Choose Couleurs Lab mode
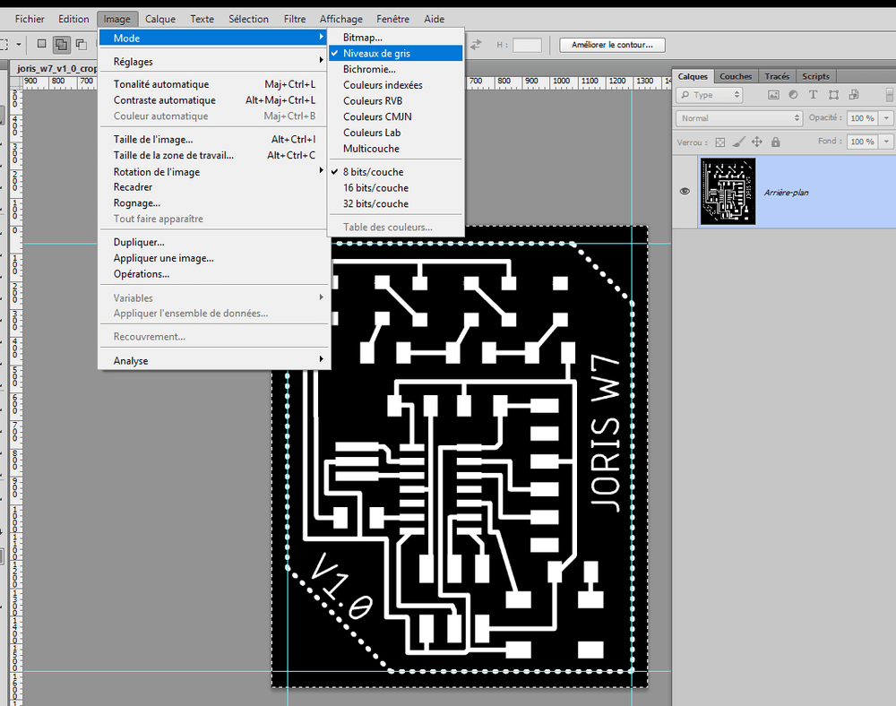Image resolution: width=896 pixels, height=706 pixels. (395, 133)
